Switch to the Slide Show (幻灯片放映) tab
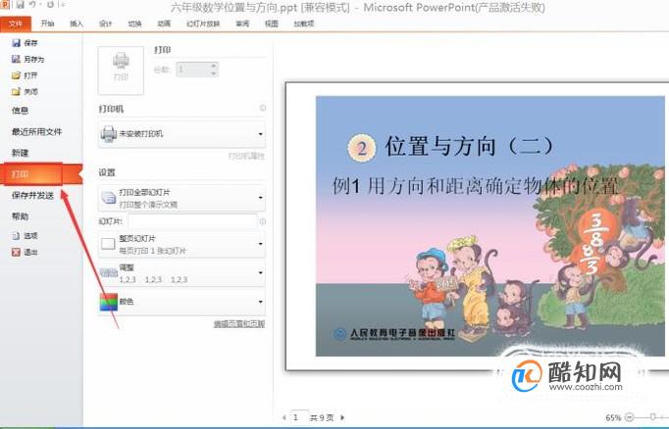 tap(203, 24)
